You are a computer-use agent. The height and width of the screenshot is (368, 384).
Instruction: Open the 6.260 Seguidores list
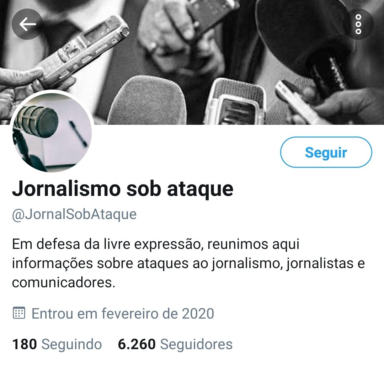pyautogui.click(x=175, y=344)
